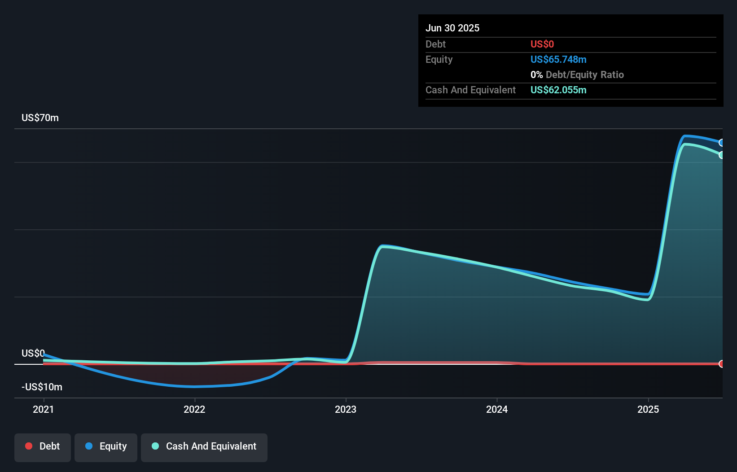
Task: Click the US$70m y-axis label
Action: click(40, 118)
